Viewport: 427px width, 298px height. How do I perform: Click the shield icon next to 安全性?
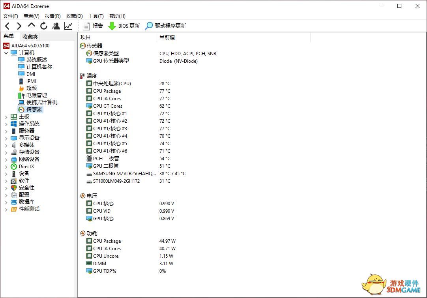(14, 187)
